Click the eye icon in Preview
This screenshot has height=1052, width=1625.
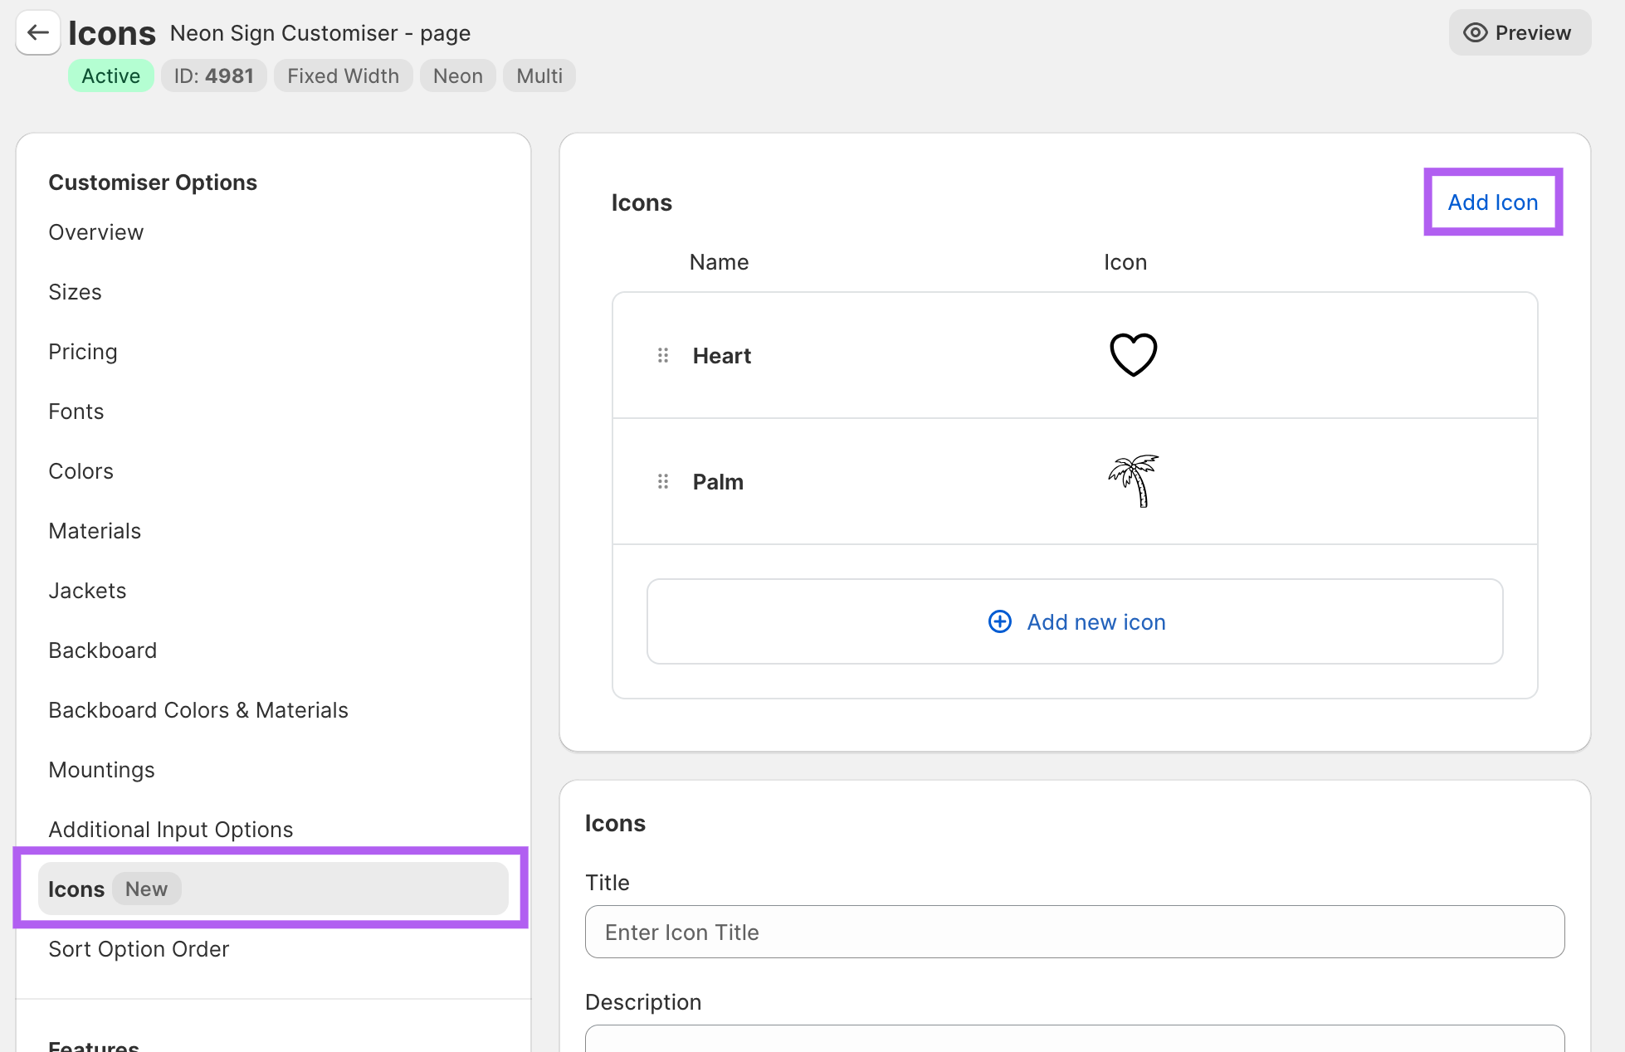pyautogui.click(x=1475, y=33)
